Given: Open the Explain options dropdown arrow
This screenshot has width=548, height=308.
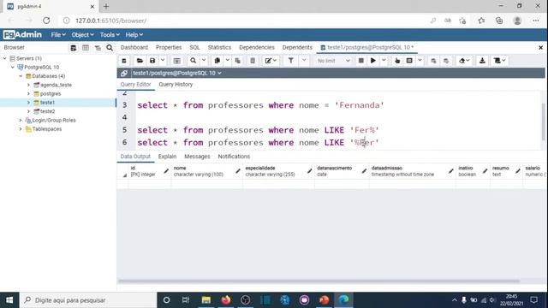Looking at the screenshot, I should (420, 61).
